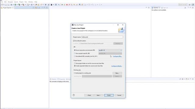Click the Step Over toolbar icon

[x=74, y=5]
